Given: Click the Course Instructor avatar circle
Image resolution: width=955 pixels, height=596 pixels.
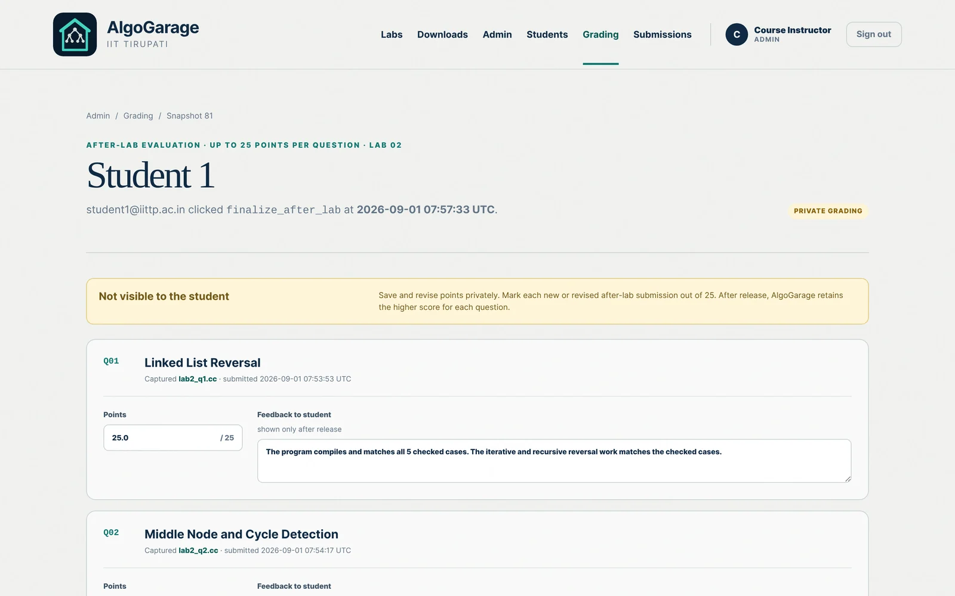Looking at the screenshot, I should (x=737, y=35).
